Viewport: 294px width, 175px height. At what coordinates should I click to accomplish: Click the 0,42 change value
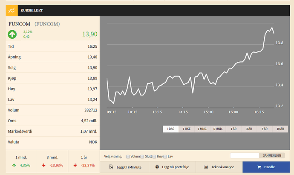pyautogui.click(x=26, y=37)
